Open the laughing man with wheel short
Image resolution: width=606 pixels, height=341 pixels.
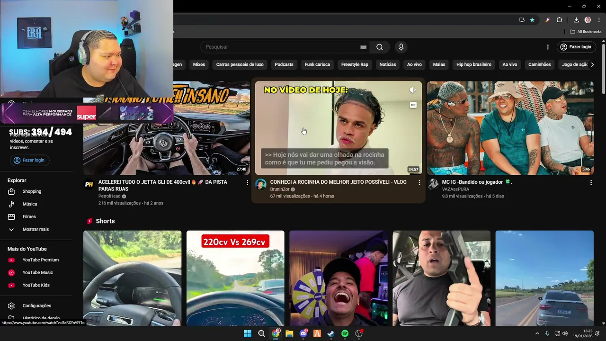click(338, 278)
